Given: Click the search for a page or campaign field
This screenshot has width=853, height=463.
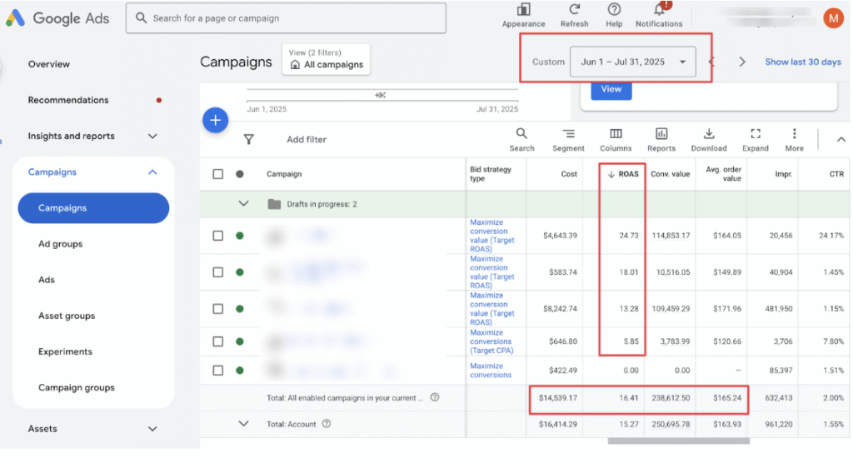Looking at the screenshot, I should tap(286, 17).
